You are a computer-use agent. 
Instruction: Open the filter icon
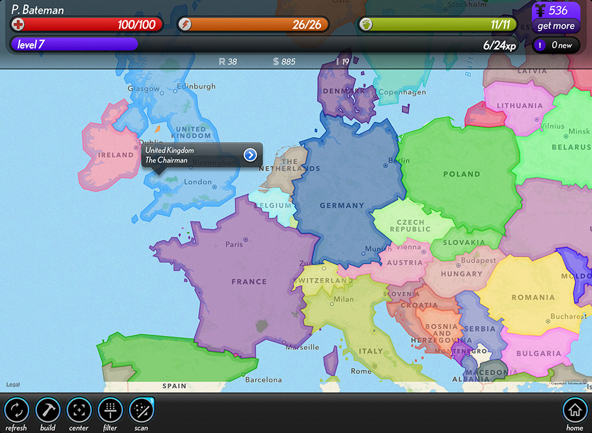coord(110,410)
